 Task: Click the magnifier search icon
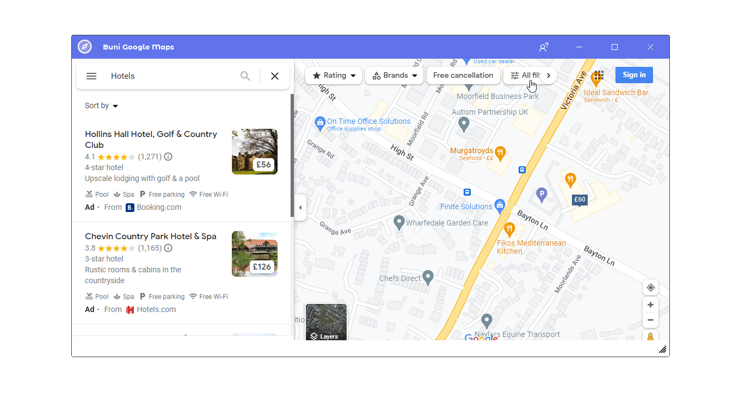(x=245, y=76)
